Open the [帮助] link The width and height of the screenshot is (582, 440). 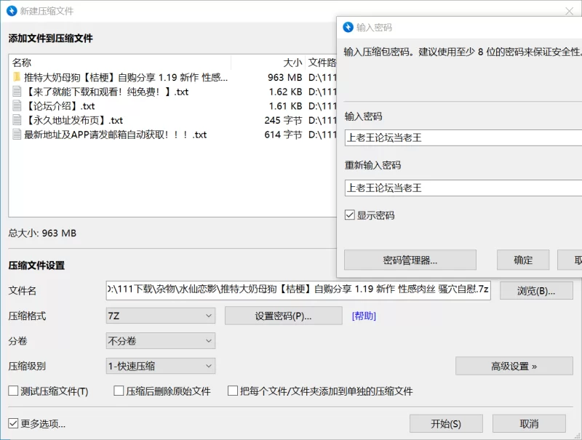pyautogui.click(x=364, y=316)
